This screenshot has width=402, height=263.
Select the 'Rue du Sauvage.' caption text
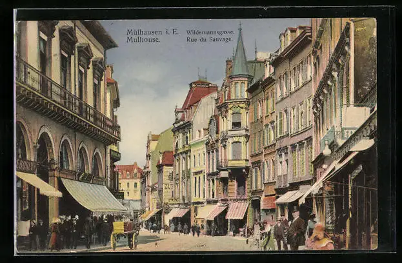(209, 39)
